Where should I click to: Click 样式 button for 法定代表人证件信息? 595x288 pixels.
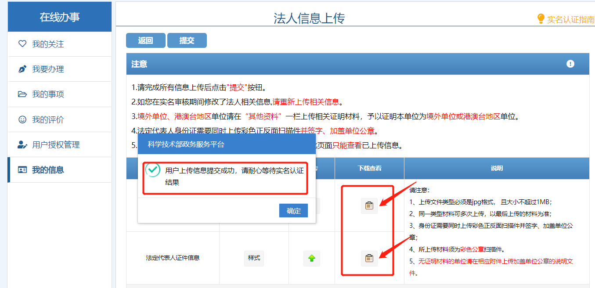coord(254,258)
